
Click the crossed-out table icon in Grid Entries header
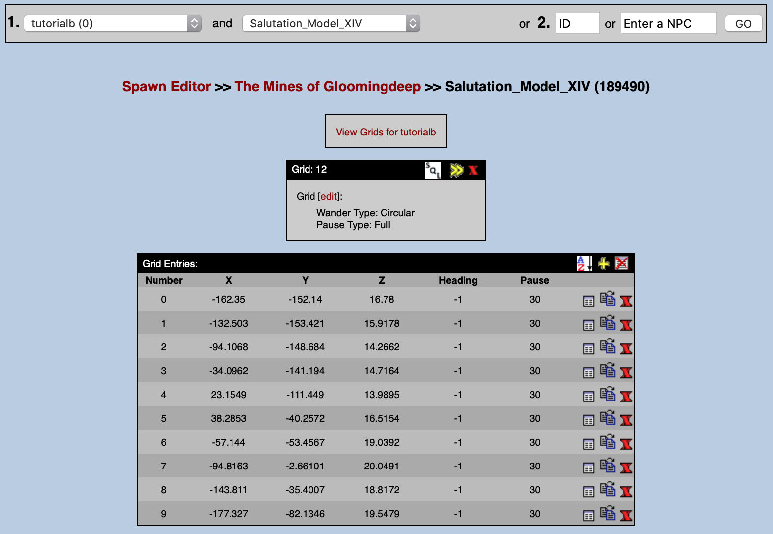621,264
